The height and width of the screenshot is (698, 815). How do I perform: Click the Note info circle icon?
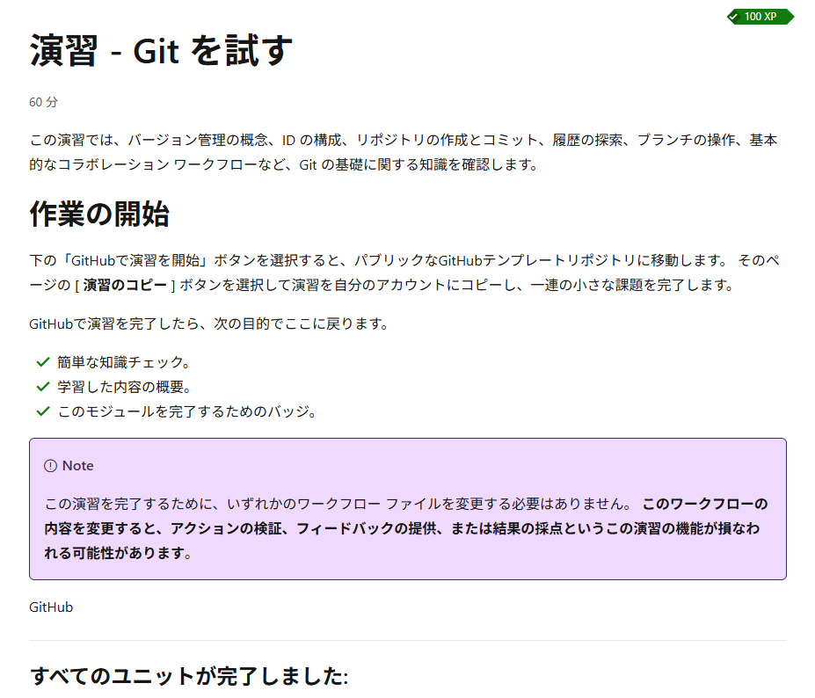tap(50, 466)
